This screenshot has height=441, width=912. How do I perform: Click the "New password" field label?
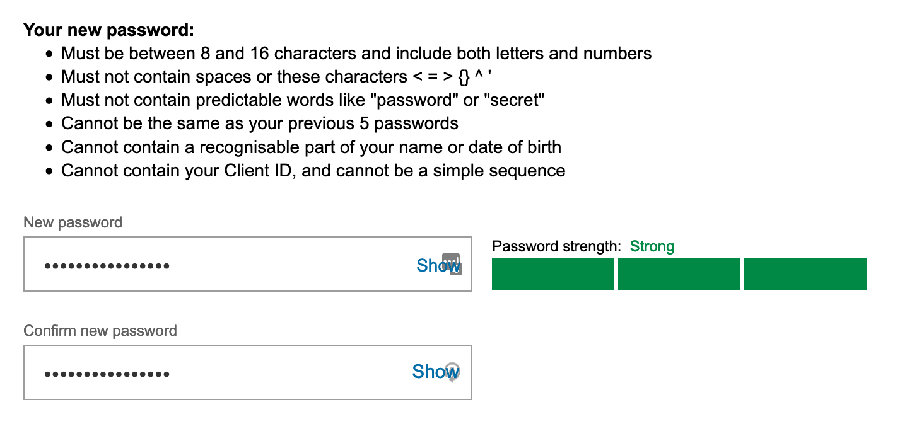[x=73, y=222]
